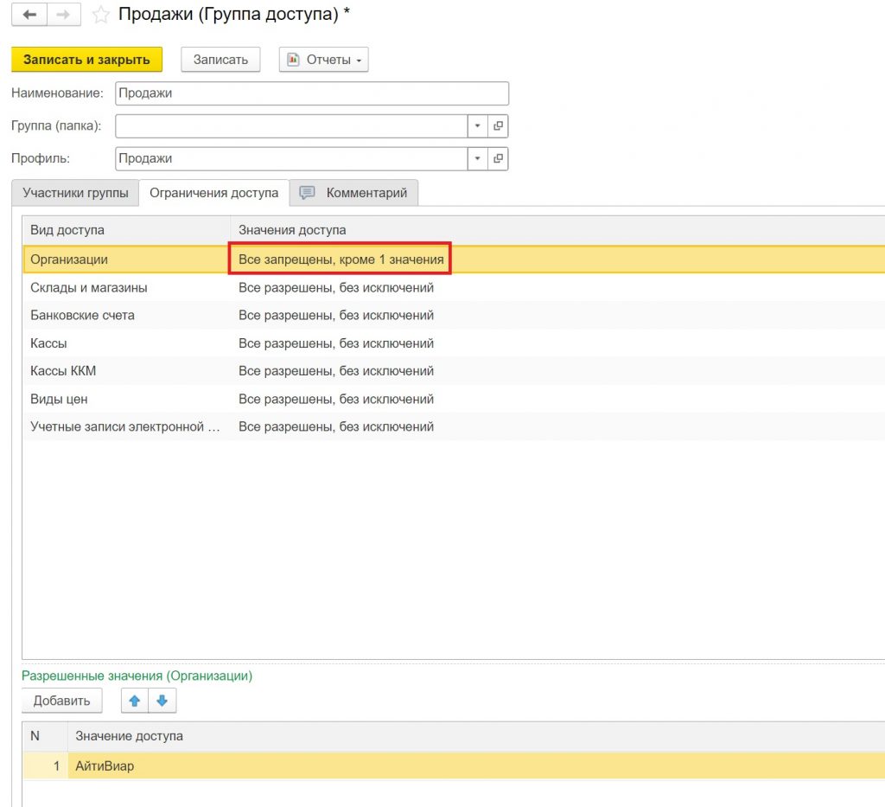Click into the Профиль input field
Screen dimensions: 885x807
(292, 158)
